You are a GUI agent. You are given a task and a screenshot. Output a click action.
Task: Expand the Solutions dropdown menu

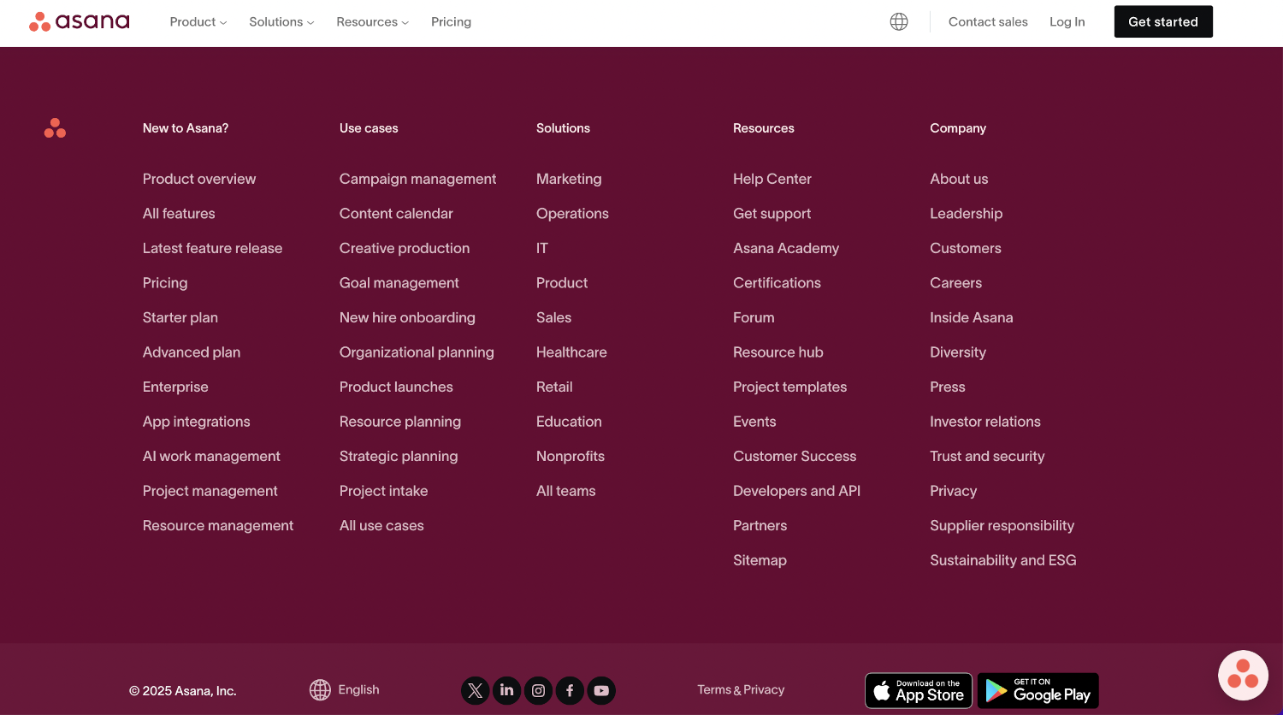(281, 22)
